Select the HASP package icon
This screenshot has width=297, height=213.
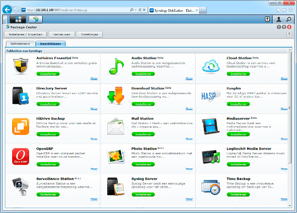pos(211,96)
